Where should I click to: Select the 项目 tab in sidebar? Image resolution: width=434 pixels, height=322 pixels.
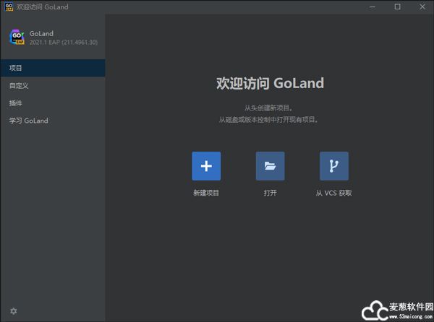click(53, 68)
